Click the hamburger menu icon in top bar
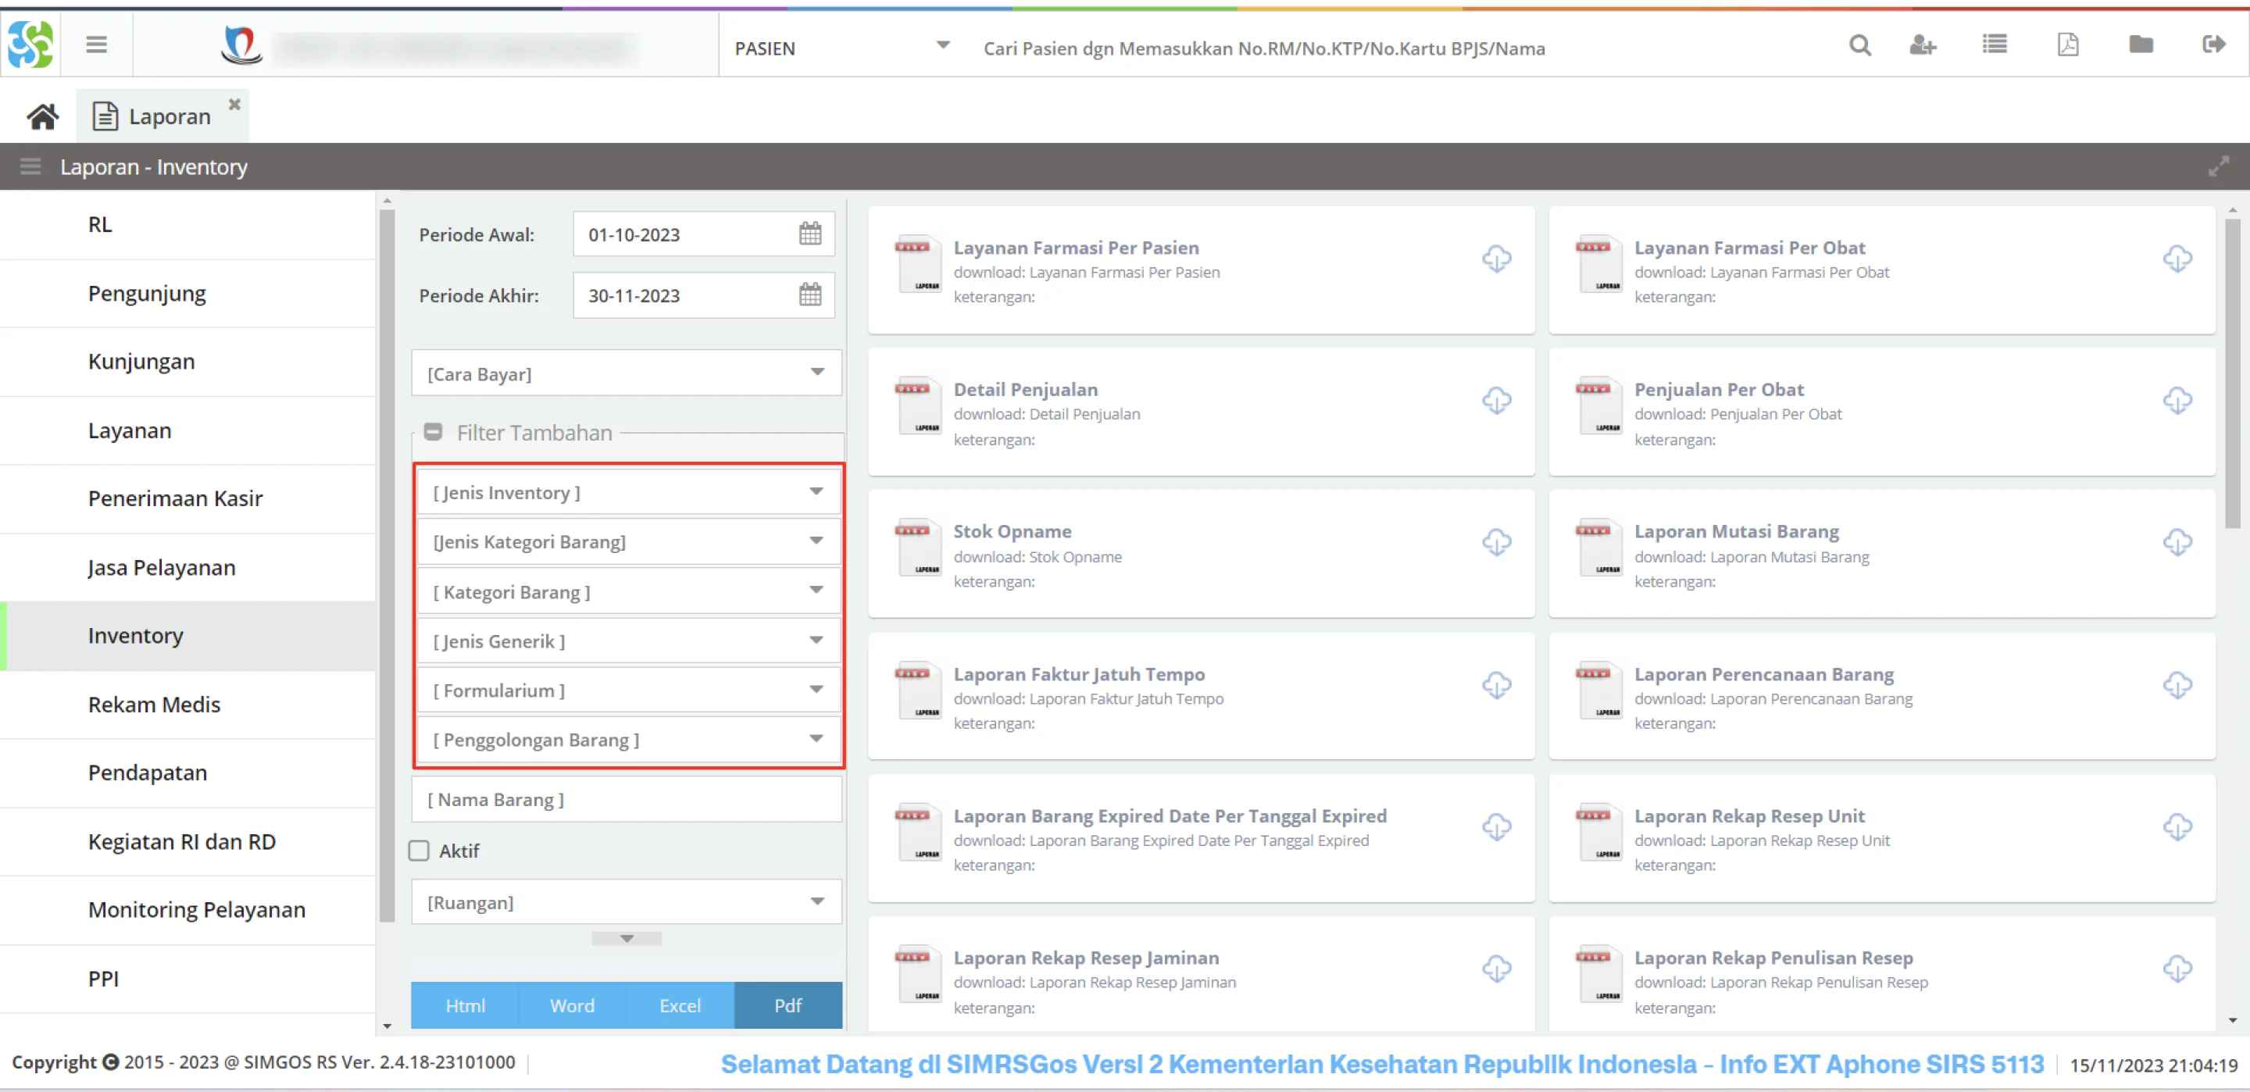 pyautogui.click(x=96, y=45)
